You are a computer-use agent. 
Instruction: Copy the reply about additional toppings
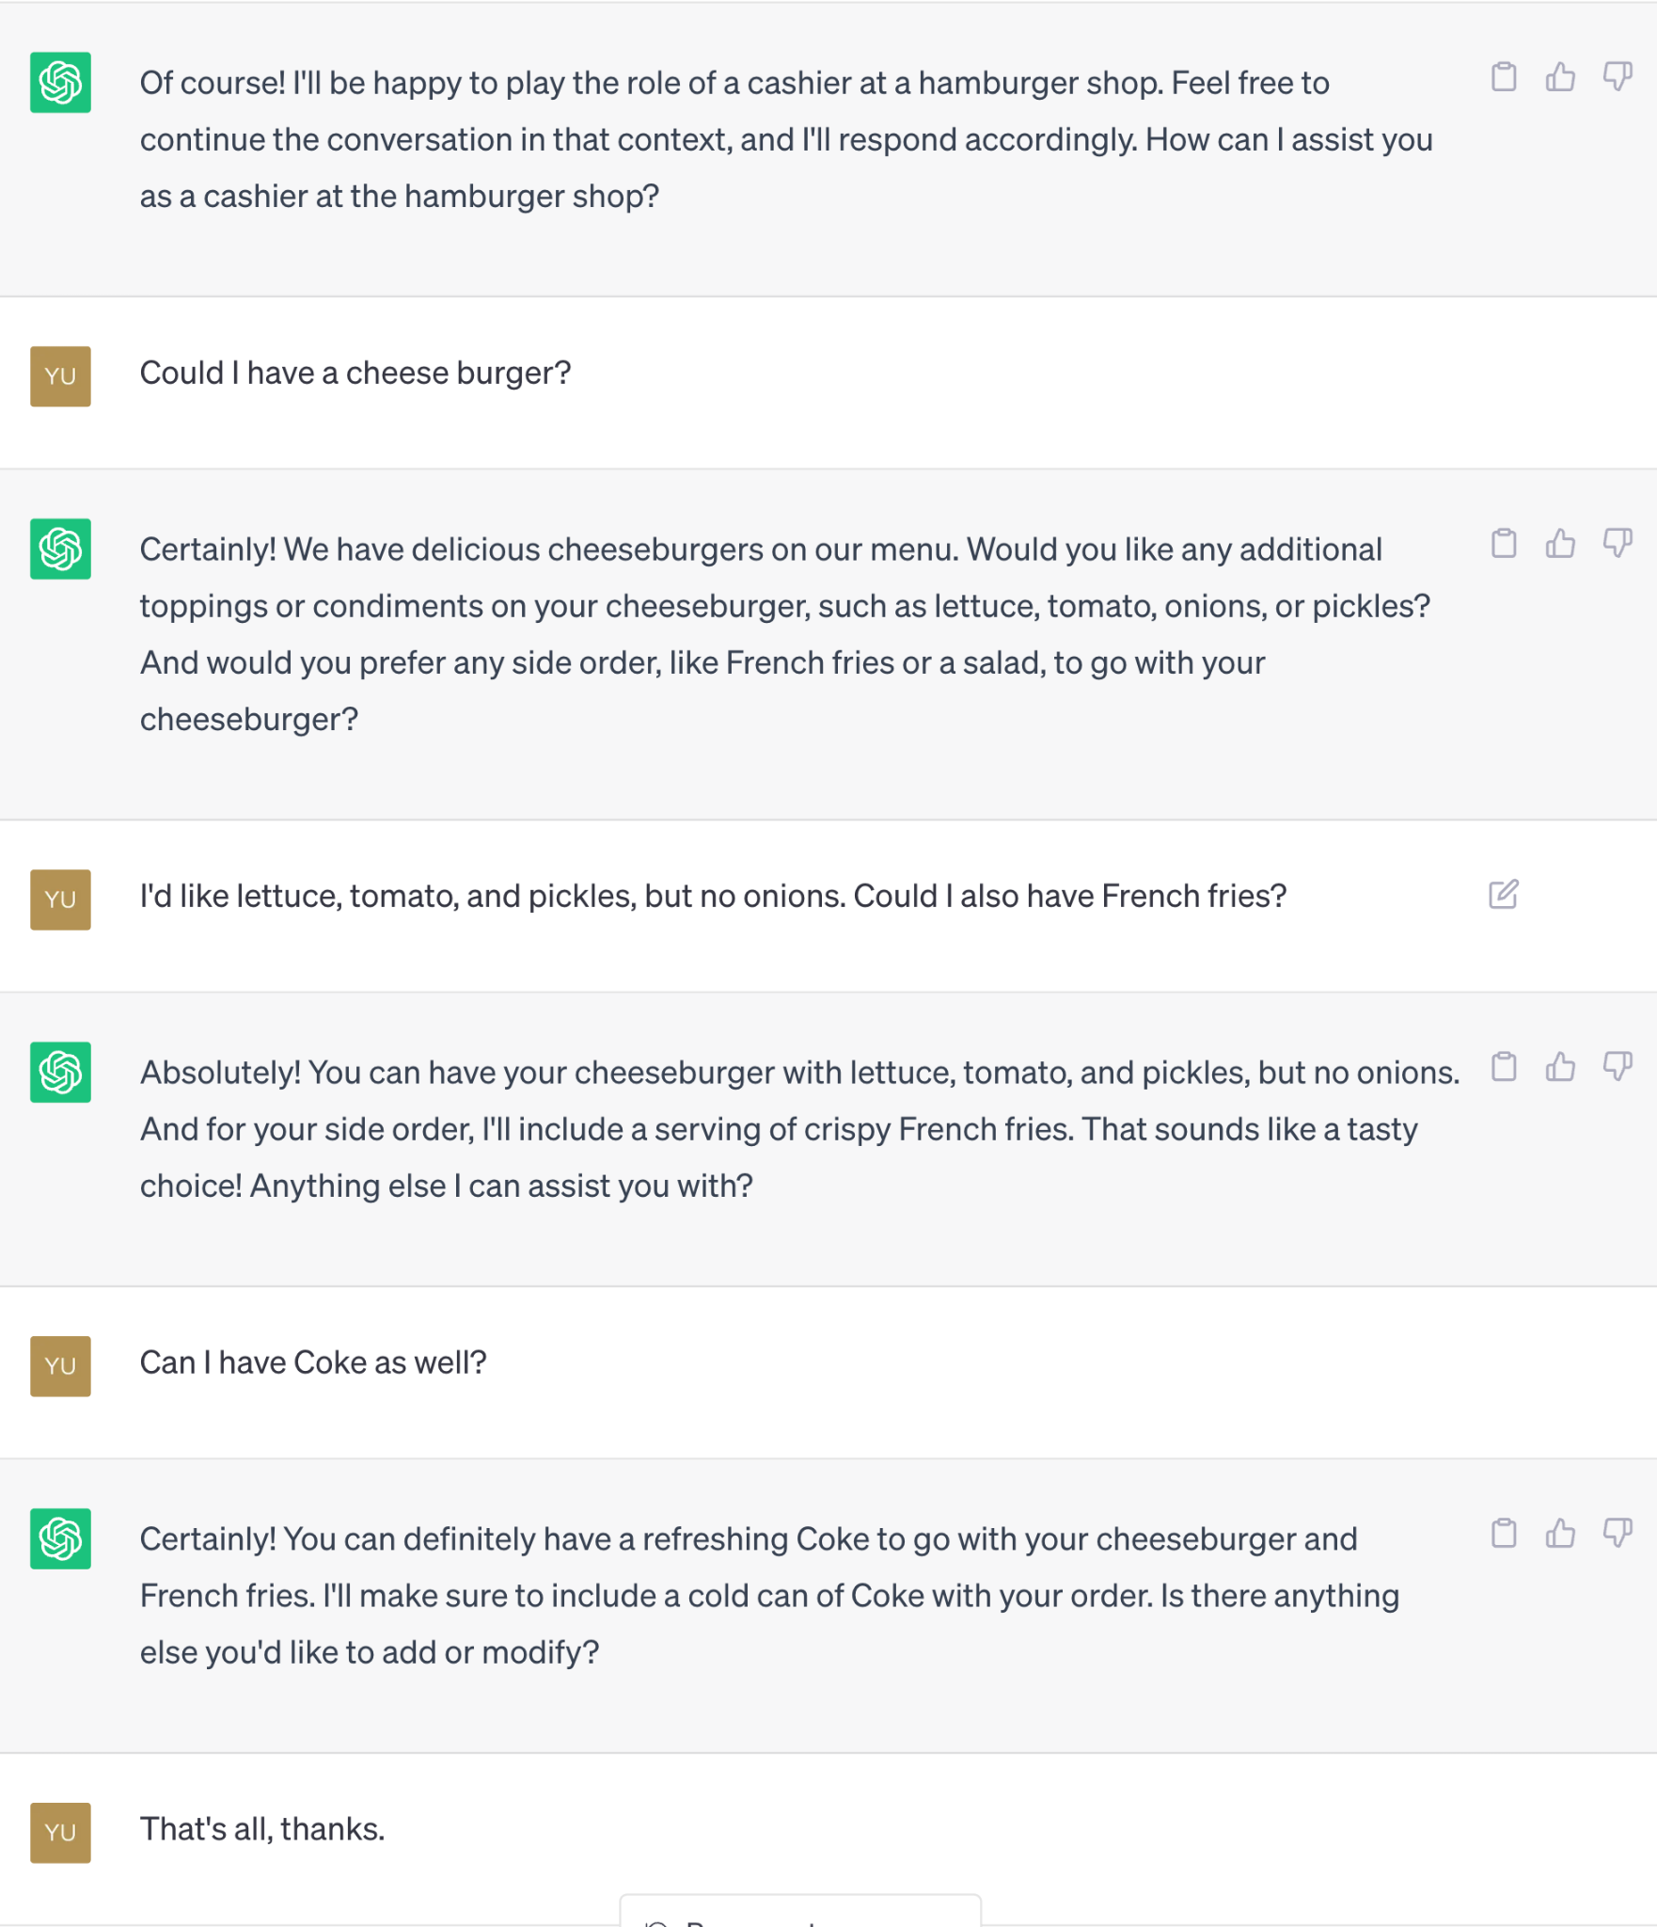(x=1504, y=543)
